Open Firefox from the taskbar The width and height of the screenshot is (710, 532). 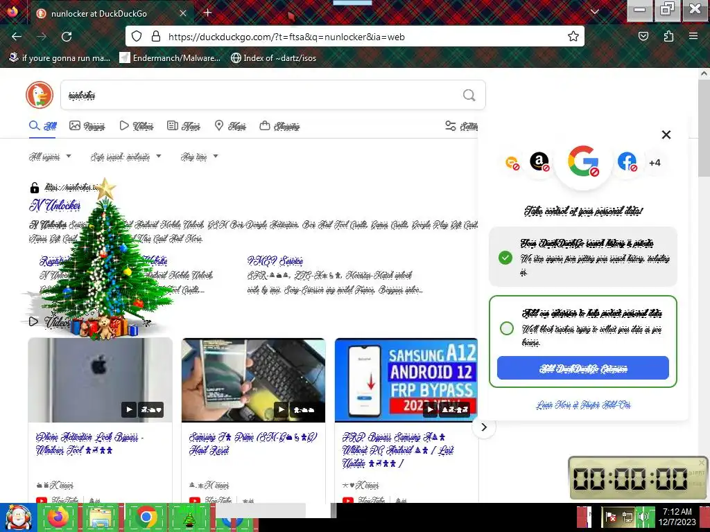coord(58,517)
